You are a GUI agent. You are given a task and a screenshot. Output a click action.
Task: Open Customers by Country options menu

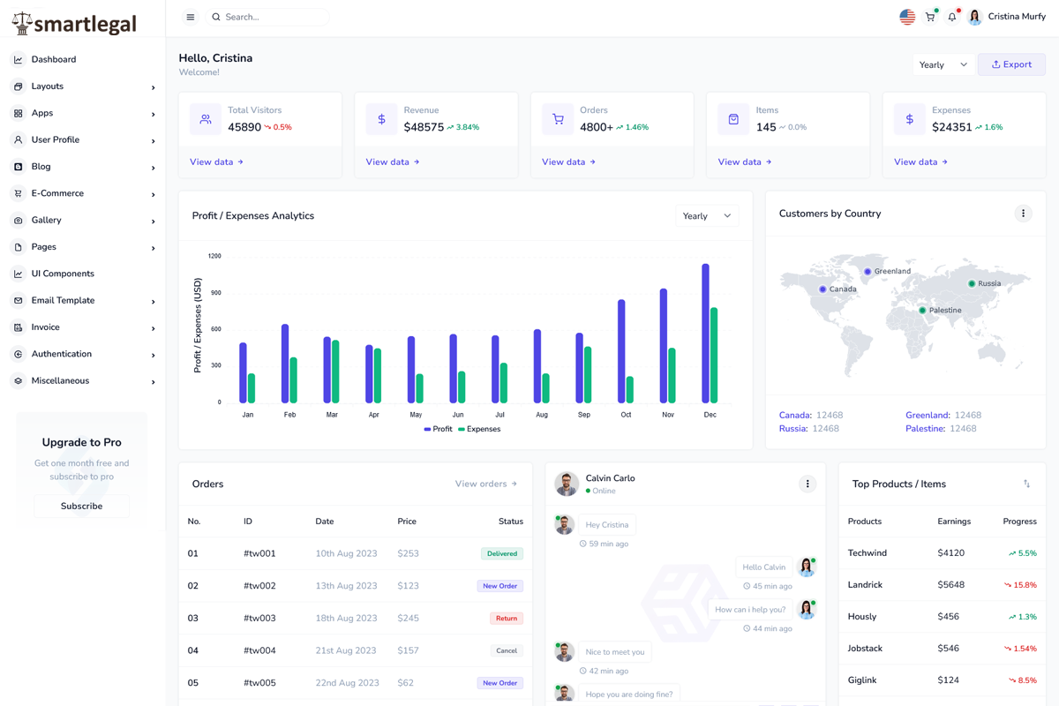tap(1023, 214)
